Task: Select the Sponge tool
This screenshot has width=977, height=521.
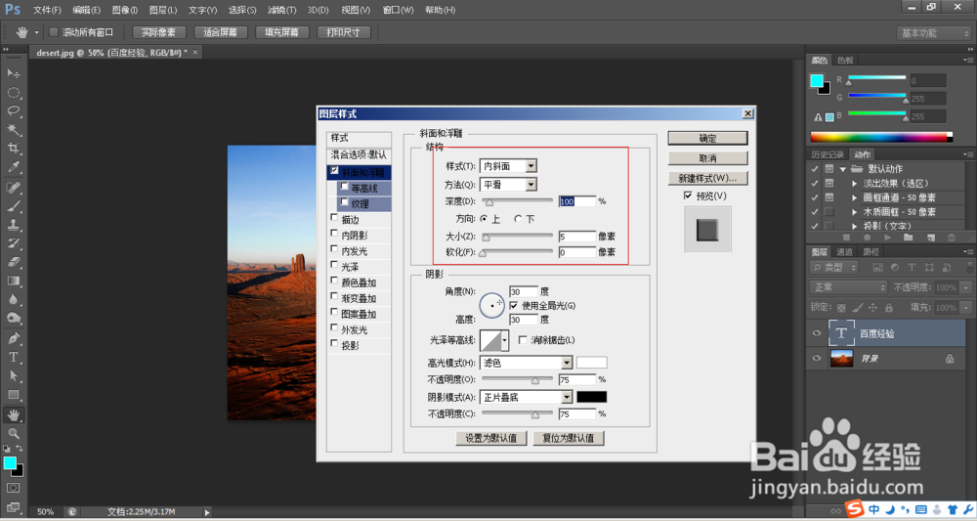Action: point(13,319)
